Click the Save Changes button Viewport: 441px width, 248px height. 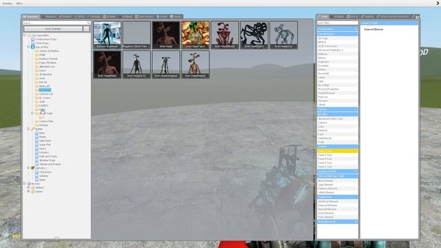tap(53, 29)
